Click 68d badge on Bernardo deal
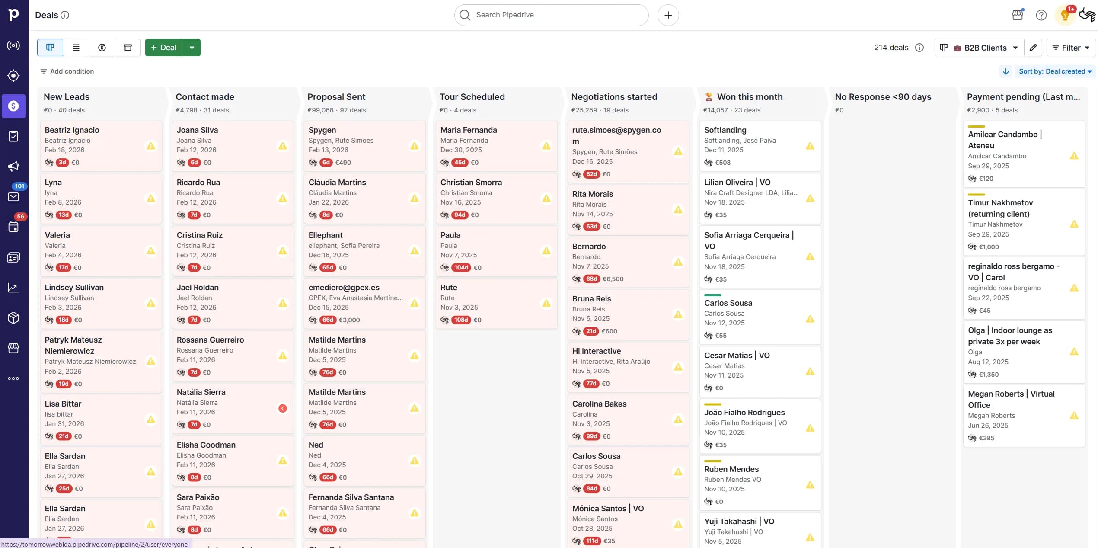The height and width of the screenshot is (548, 1098). click(591, 279)
